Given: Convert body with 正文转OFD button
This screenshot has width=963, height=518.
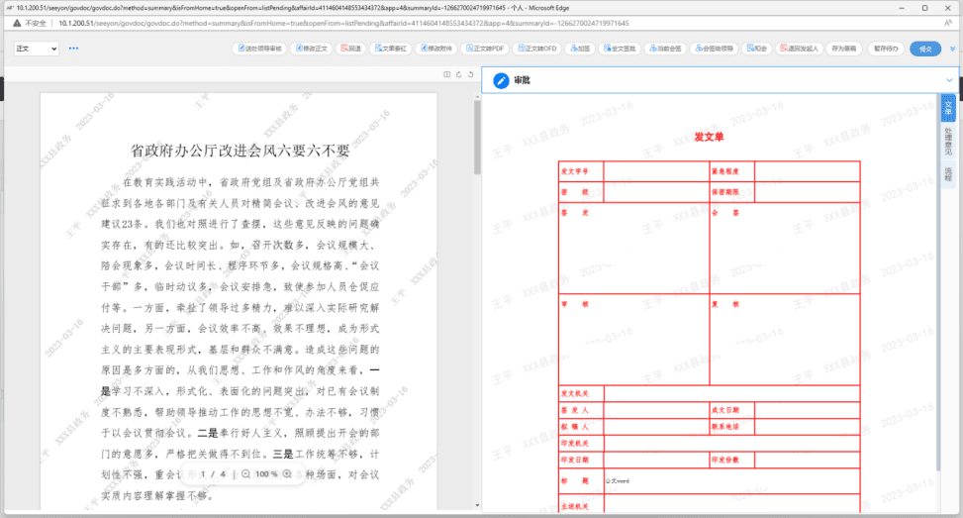Looking at the screenshot, I should pos(537,49).
